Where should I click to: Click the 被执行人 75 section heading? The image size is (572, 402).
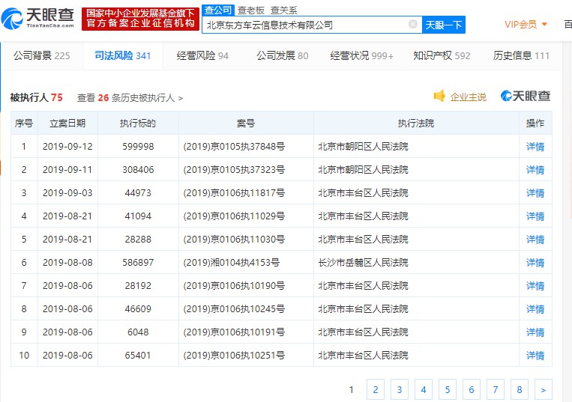click(37, 97)
